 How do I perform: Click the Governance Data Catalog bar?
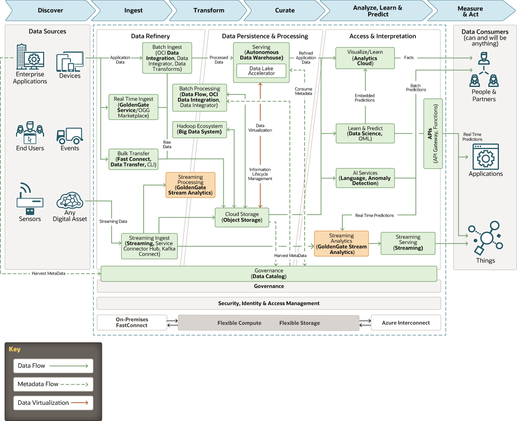[269, 274]
